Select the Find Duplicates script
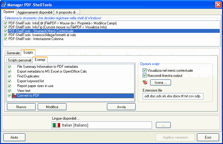Screen dimensions: 223x144 click(x=28, y=76)
